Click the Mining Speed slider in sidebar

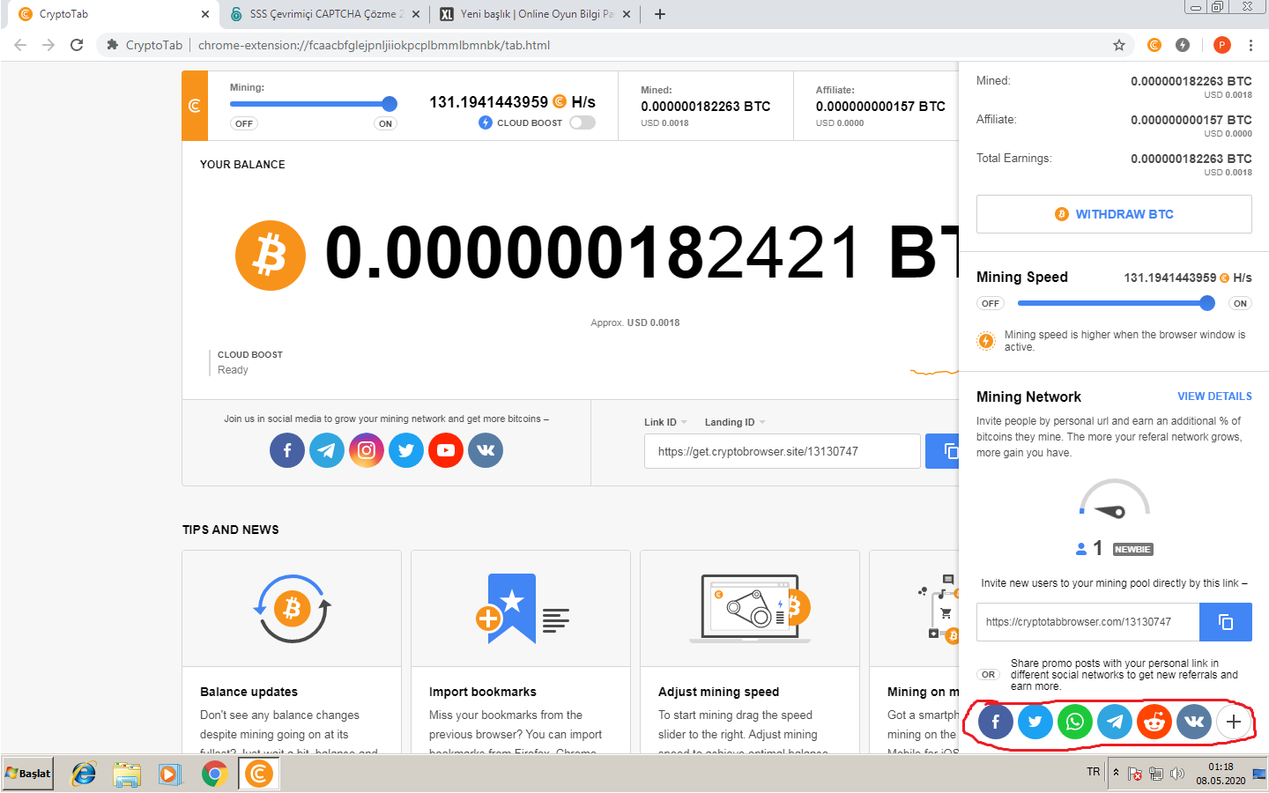tap(1117, 303)
